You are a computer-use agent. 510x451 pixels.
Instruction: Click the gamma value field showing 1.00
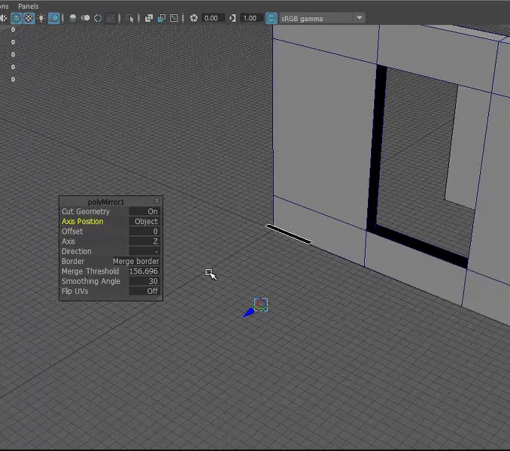[x=251, y=18]
